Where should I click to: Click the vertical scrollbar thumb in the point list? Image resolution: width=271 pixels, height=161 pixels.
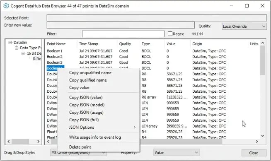coord(263,60)
